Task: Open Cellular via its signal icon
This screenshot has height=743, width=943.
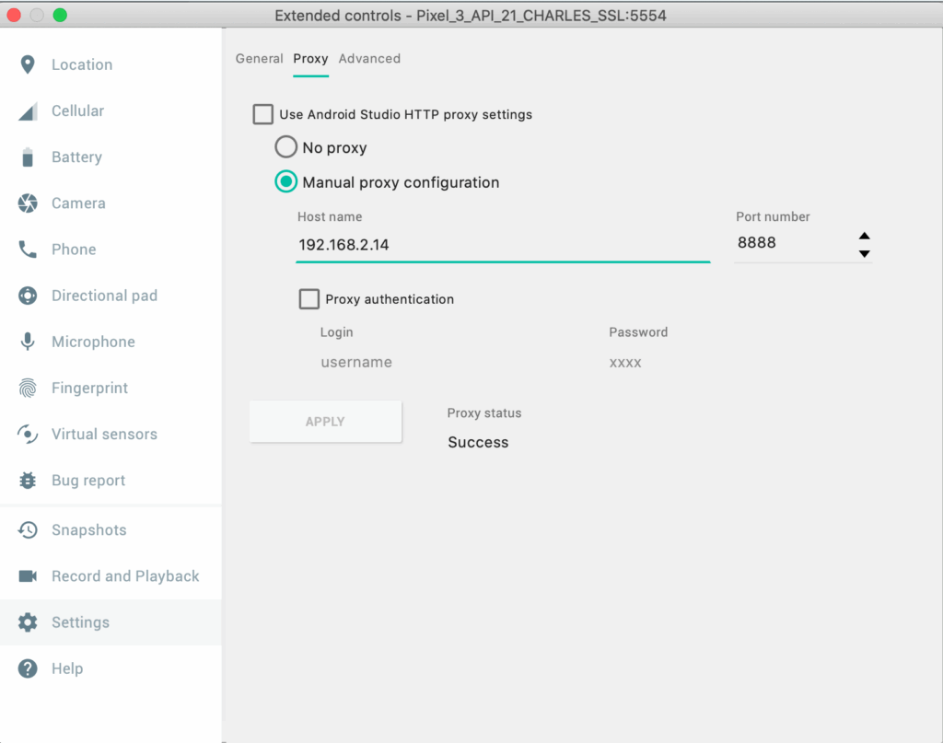Action: click(28, 111)
